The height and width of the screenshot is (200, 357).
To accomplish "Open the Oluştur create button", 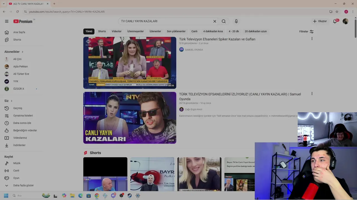I will [x=320, y=21].
